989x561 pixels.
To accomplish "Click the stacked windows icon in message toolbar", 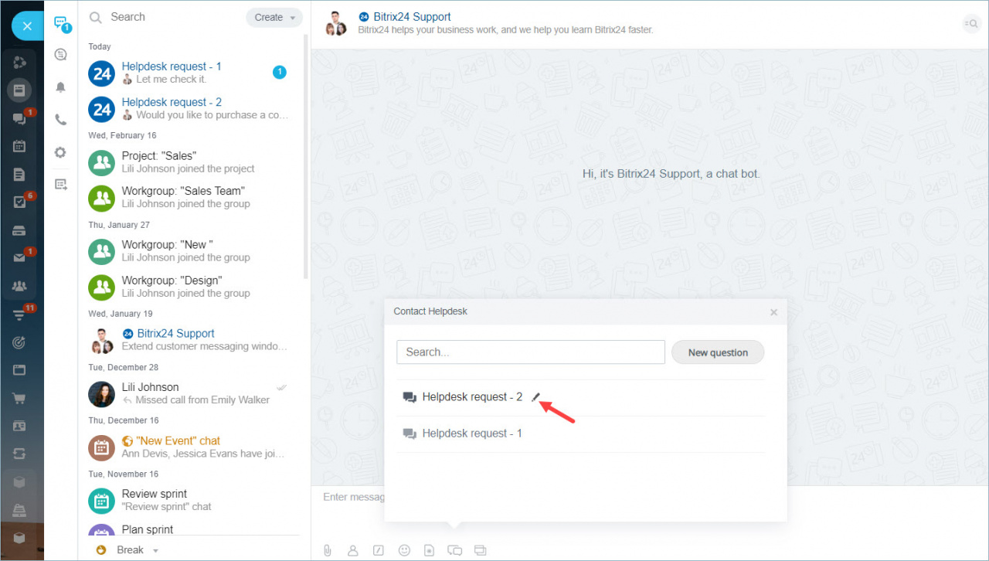I will 480,550.
